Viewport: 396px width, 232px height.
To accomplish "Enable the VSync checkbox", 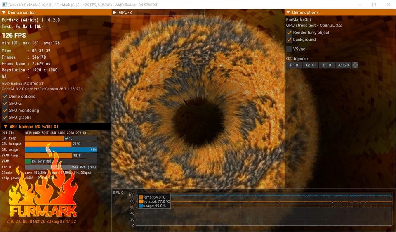I will point(289,49).
